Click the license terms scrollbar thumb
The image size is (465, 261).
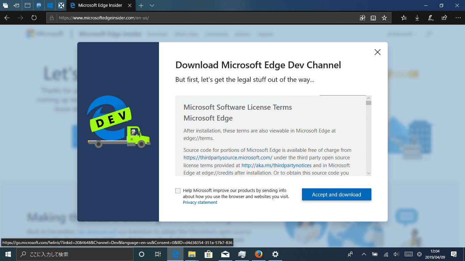click(x=368, y=103)
